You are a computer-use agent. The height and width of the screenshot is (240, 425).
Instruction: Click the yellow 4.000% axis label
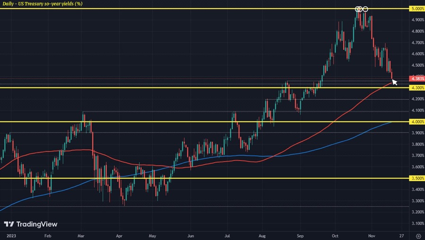tap(417, 121)
